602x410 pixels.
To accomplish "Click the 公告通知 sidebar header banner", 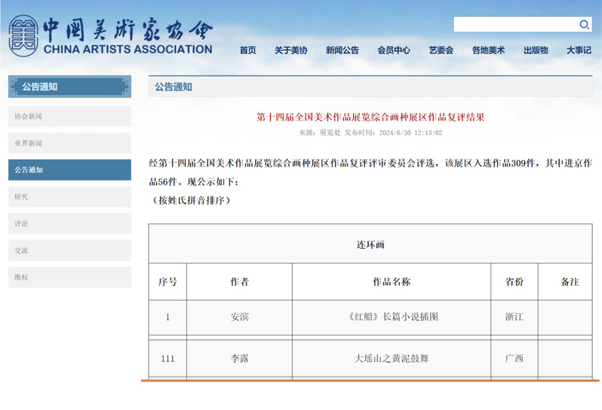I will coord(69,87).
